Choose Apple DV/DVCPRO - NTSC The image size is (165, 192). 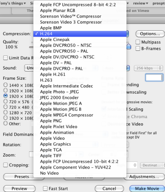pyautogui.click(x=80, y=57)
